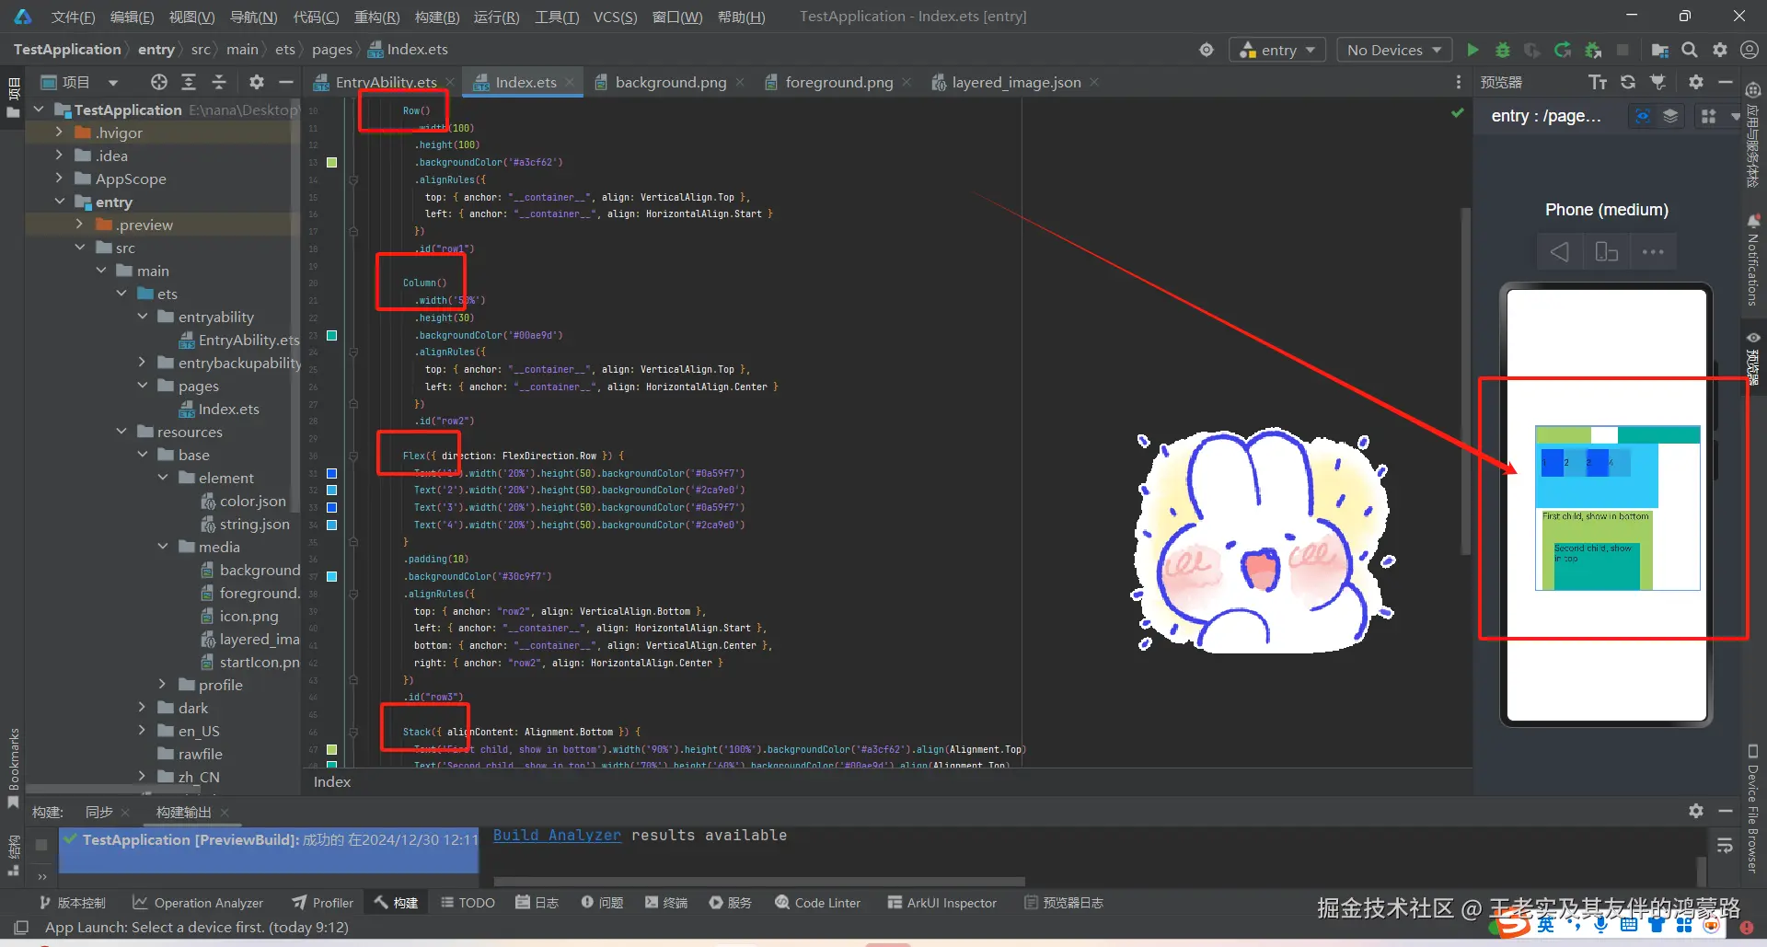Toggle Code Linter tool window

(818, 903)
